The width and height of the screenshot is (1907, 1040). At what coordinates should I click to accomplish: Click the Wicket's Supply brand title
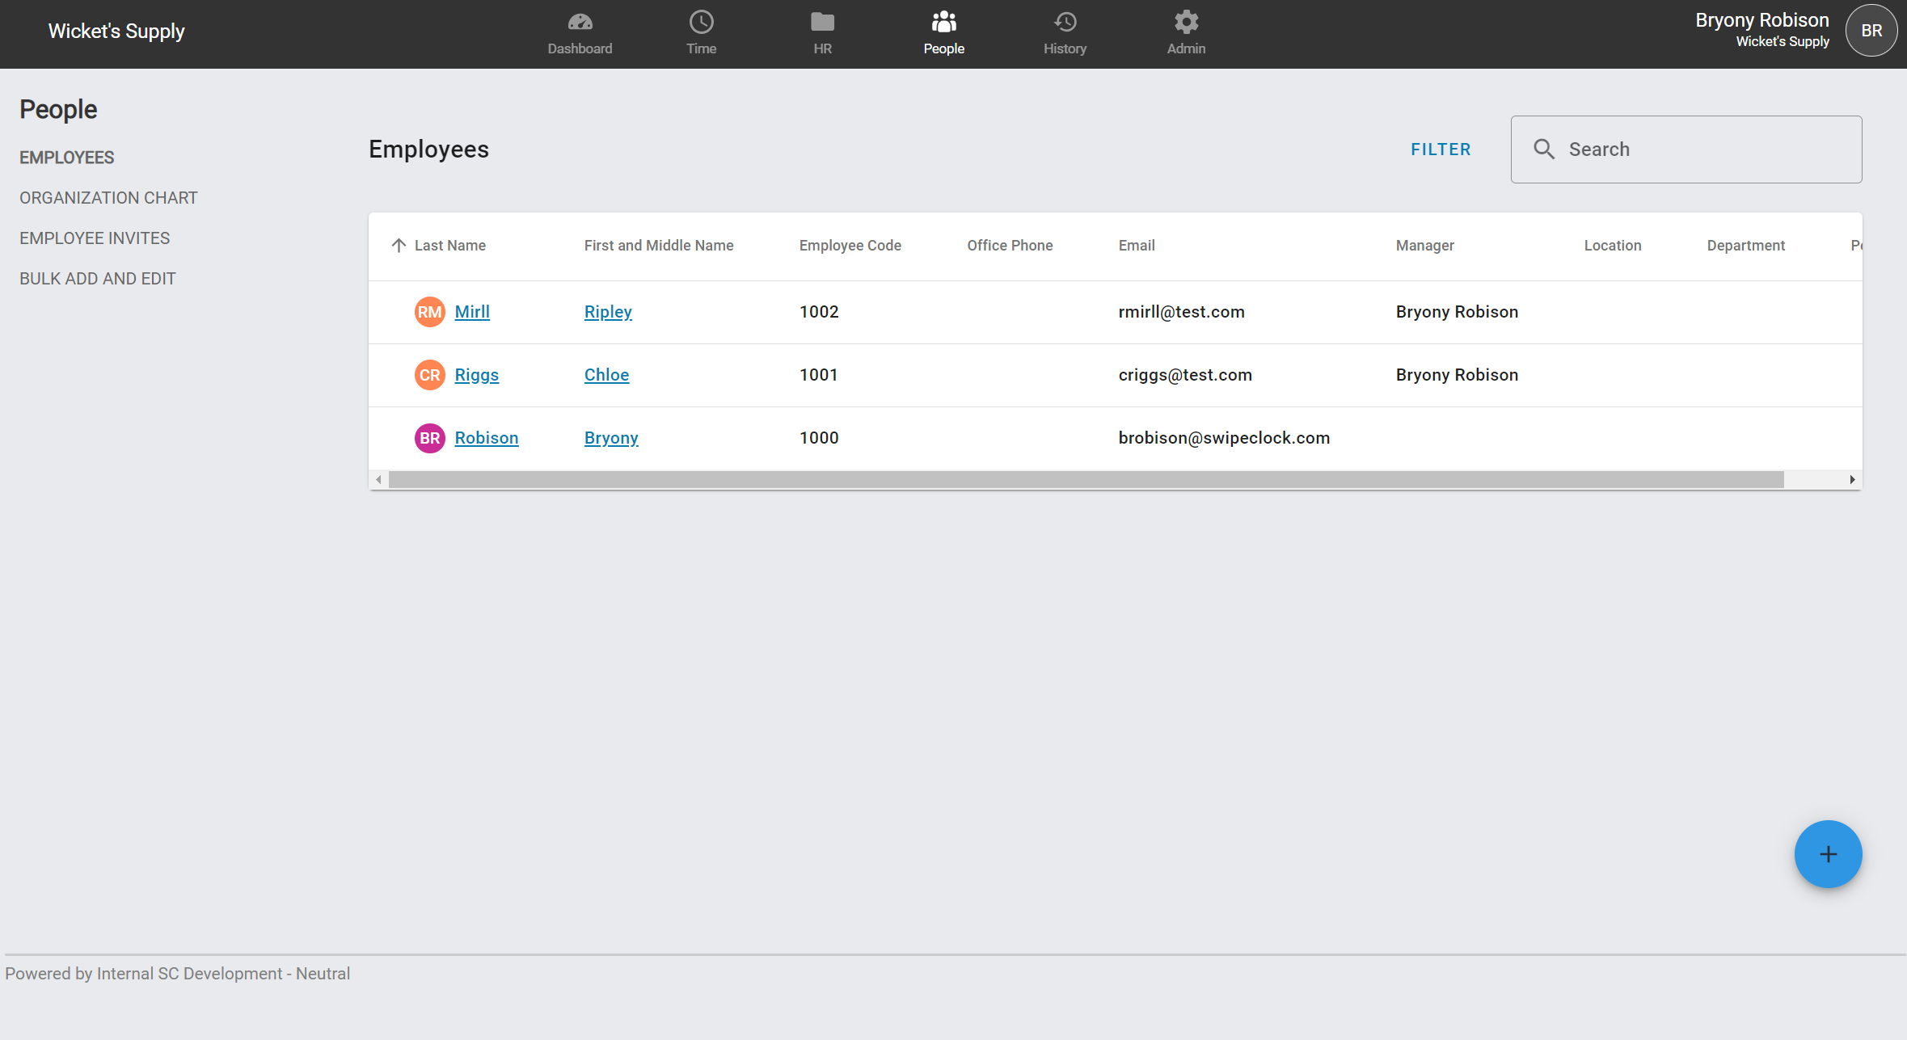point(116,32)
